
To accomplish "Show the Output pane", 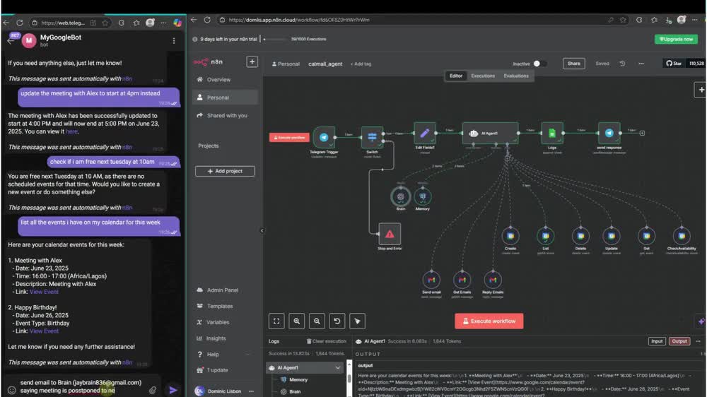I will (x=679, y=341).
